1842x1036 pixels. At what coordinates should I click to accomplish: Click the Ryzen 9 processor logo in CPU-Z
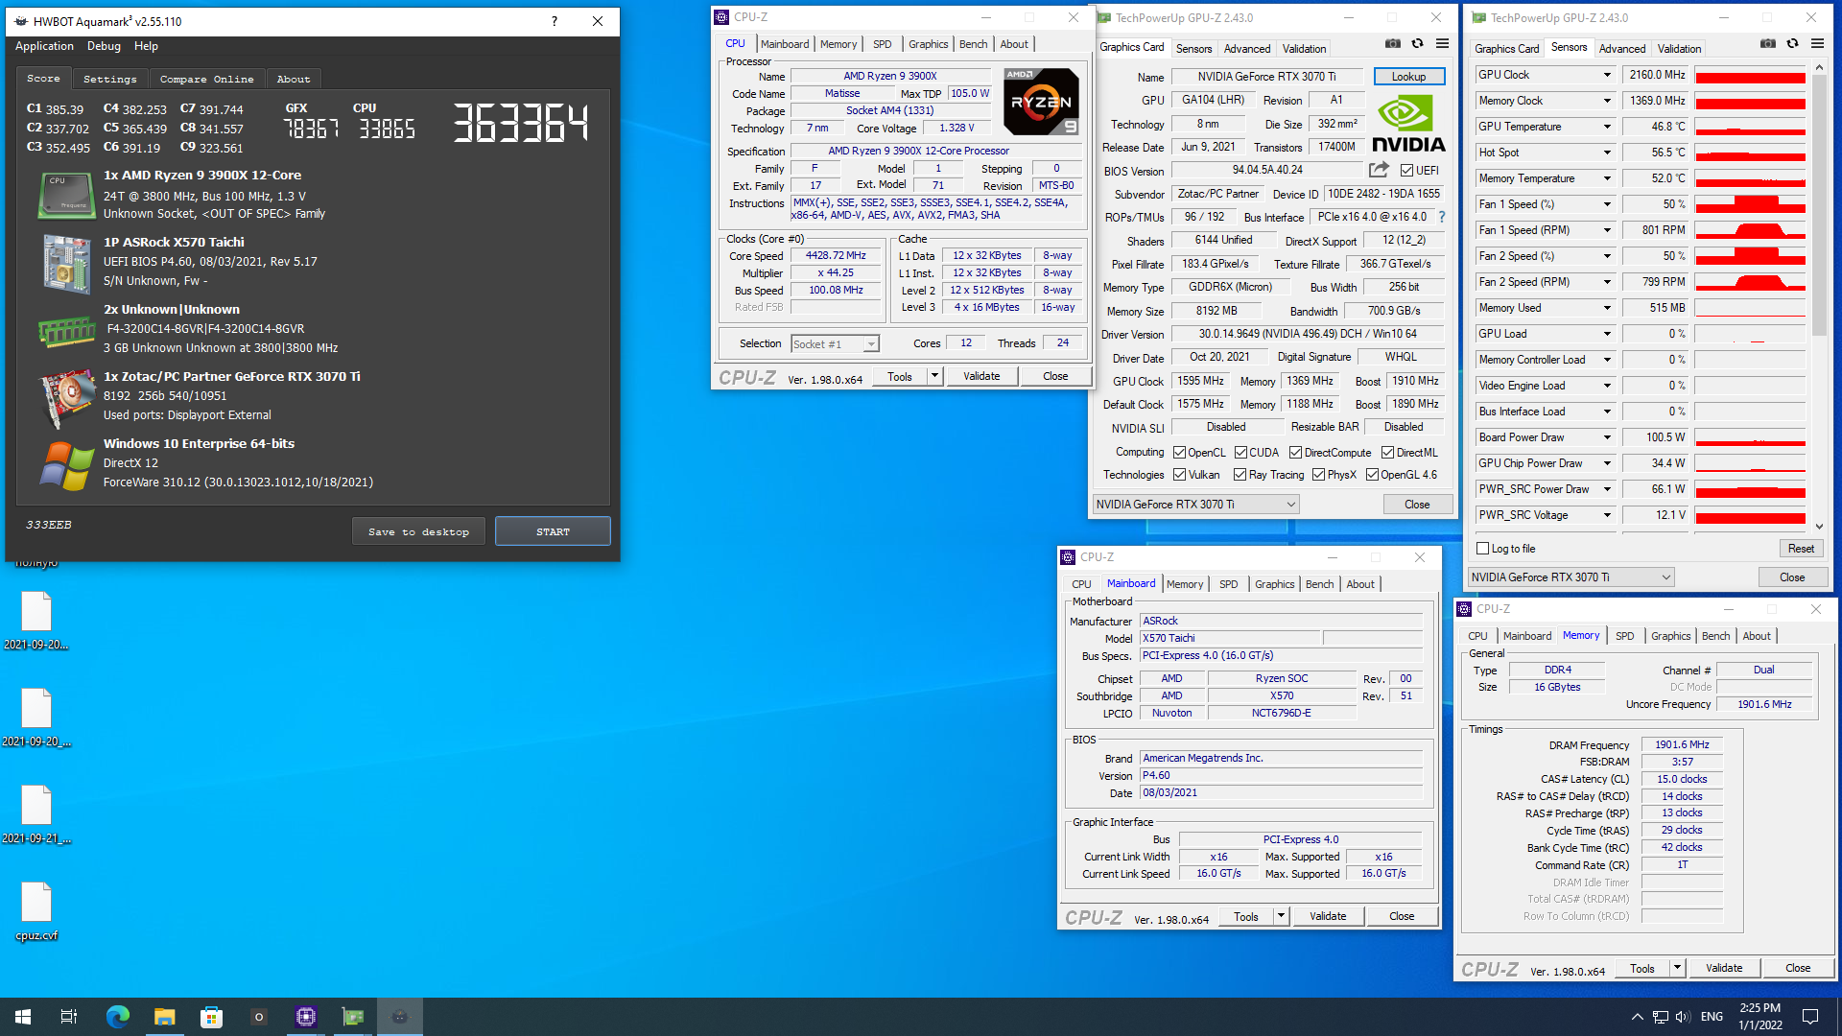tap(1041, 102)
